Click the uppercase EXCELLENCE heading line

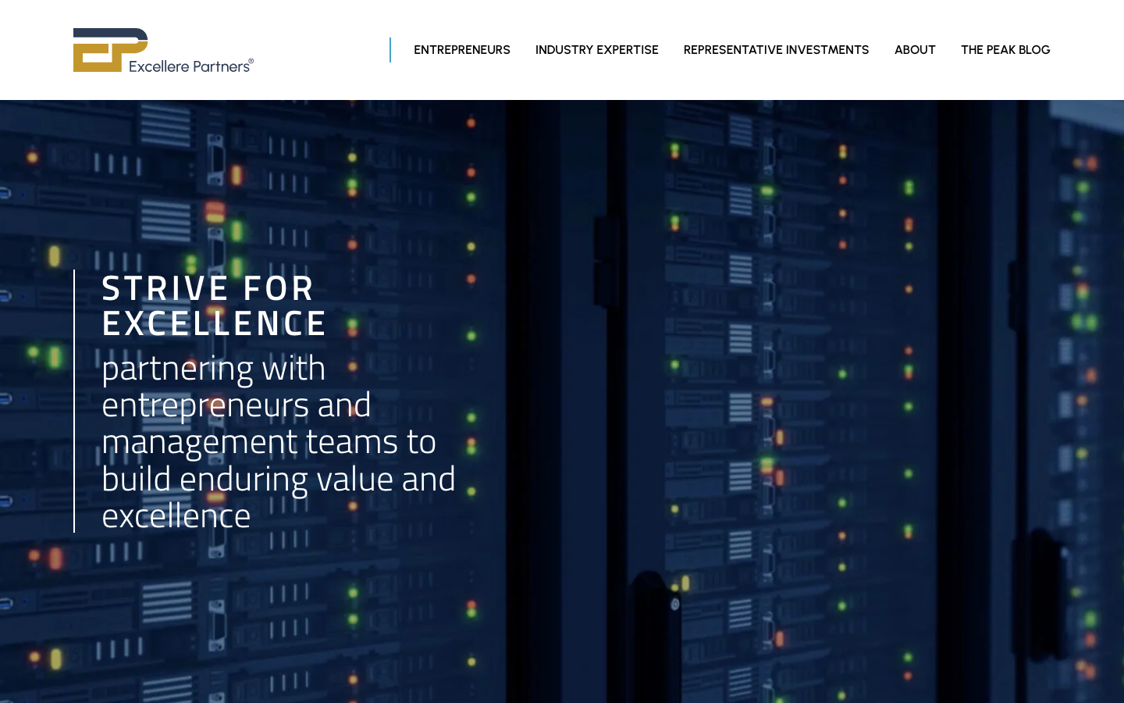pos(214,323)
